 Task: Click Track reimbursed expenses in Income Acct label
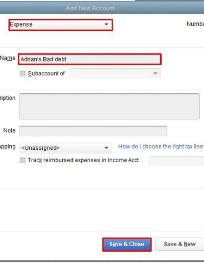[x=84, y=160]
